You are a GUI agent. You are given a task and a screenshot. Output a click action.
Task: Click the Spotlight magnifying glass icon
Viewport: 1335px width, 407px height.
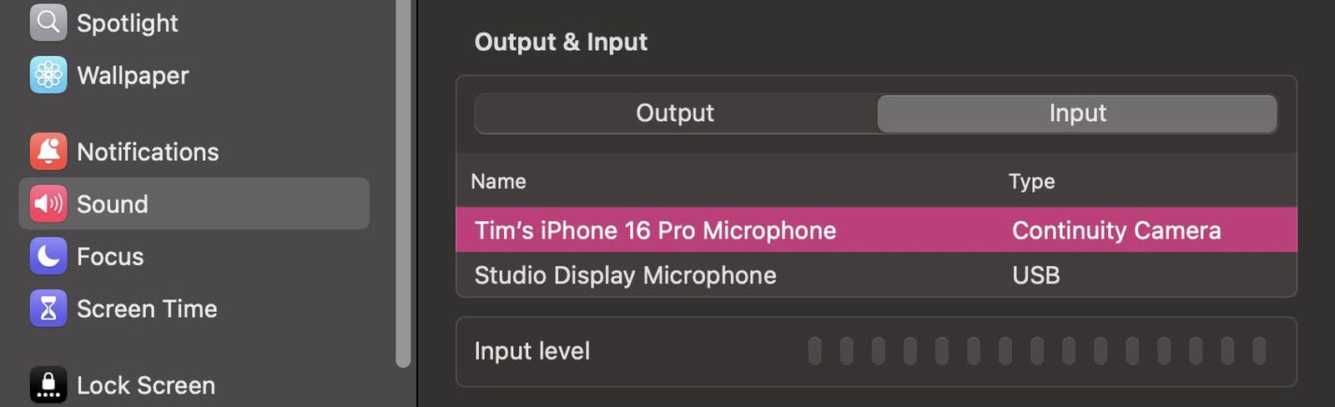tap(48, 23)
